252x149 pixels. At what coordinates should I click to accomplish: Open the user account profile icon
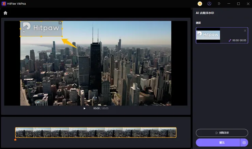point(209,4)
